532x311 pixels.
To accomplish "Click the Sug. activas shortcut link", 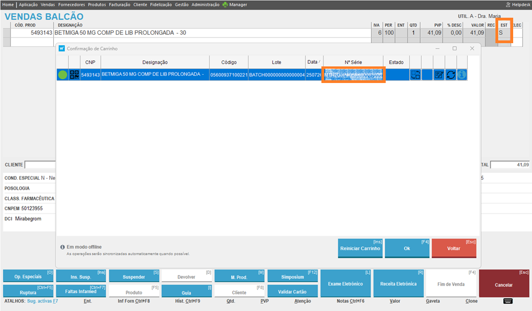I will [42, 301].
